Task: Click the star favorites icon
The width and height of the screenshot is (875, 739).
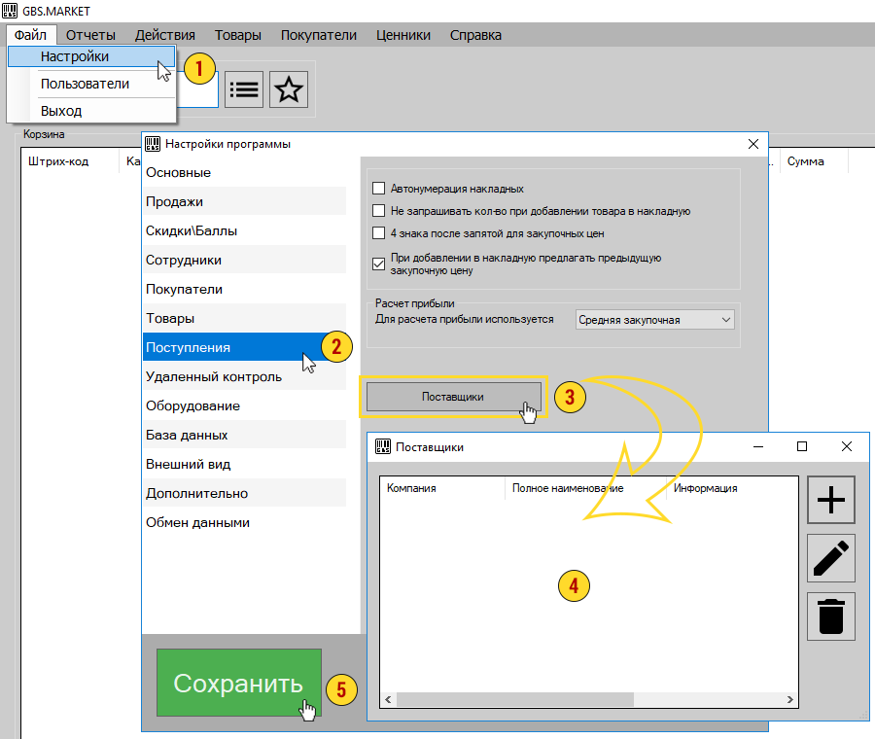Action: [x=289, y=89]
